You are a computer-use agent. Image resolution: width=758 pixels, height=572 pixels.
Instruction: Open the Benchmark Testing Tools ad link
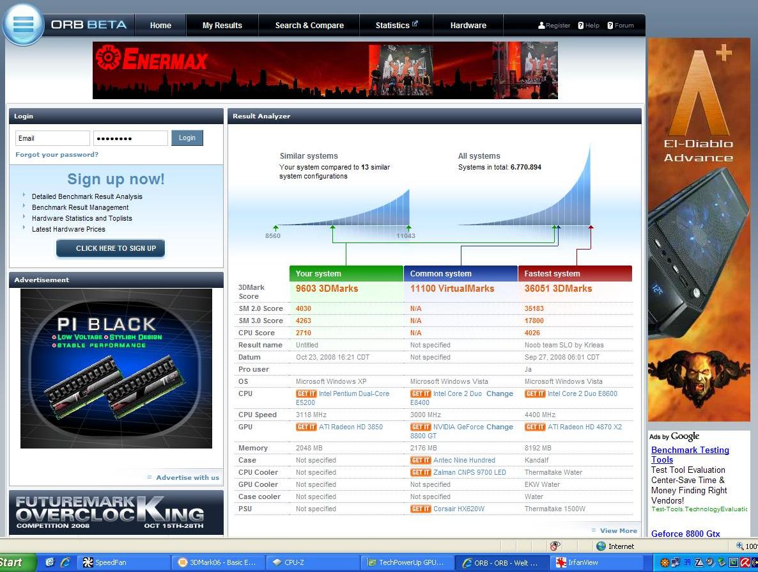[x=690, y=454]
